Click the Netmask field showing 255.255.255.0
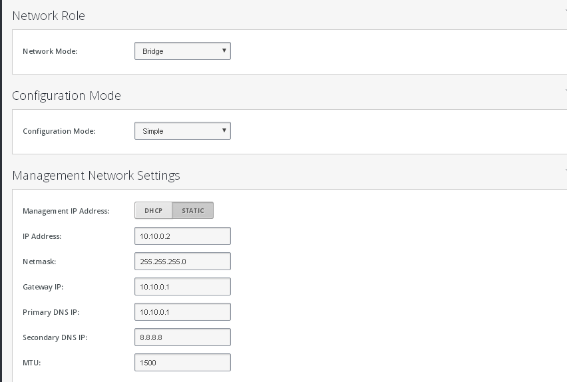The image size is (567, 382). 182,261
